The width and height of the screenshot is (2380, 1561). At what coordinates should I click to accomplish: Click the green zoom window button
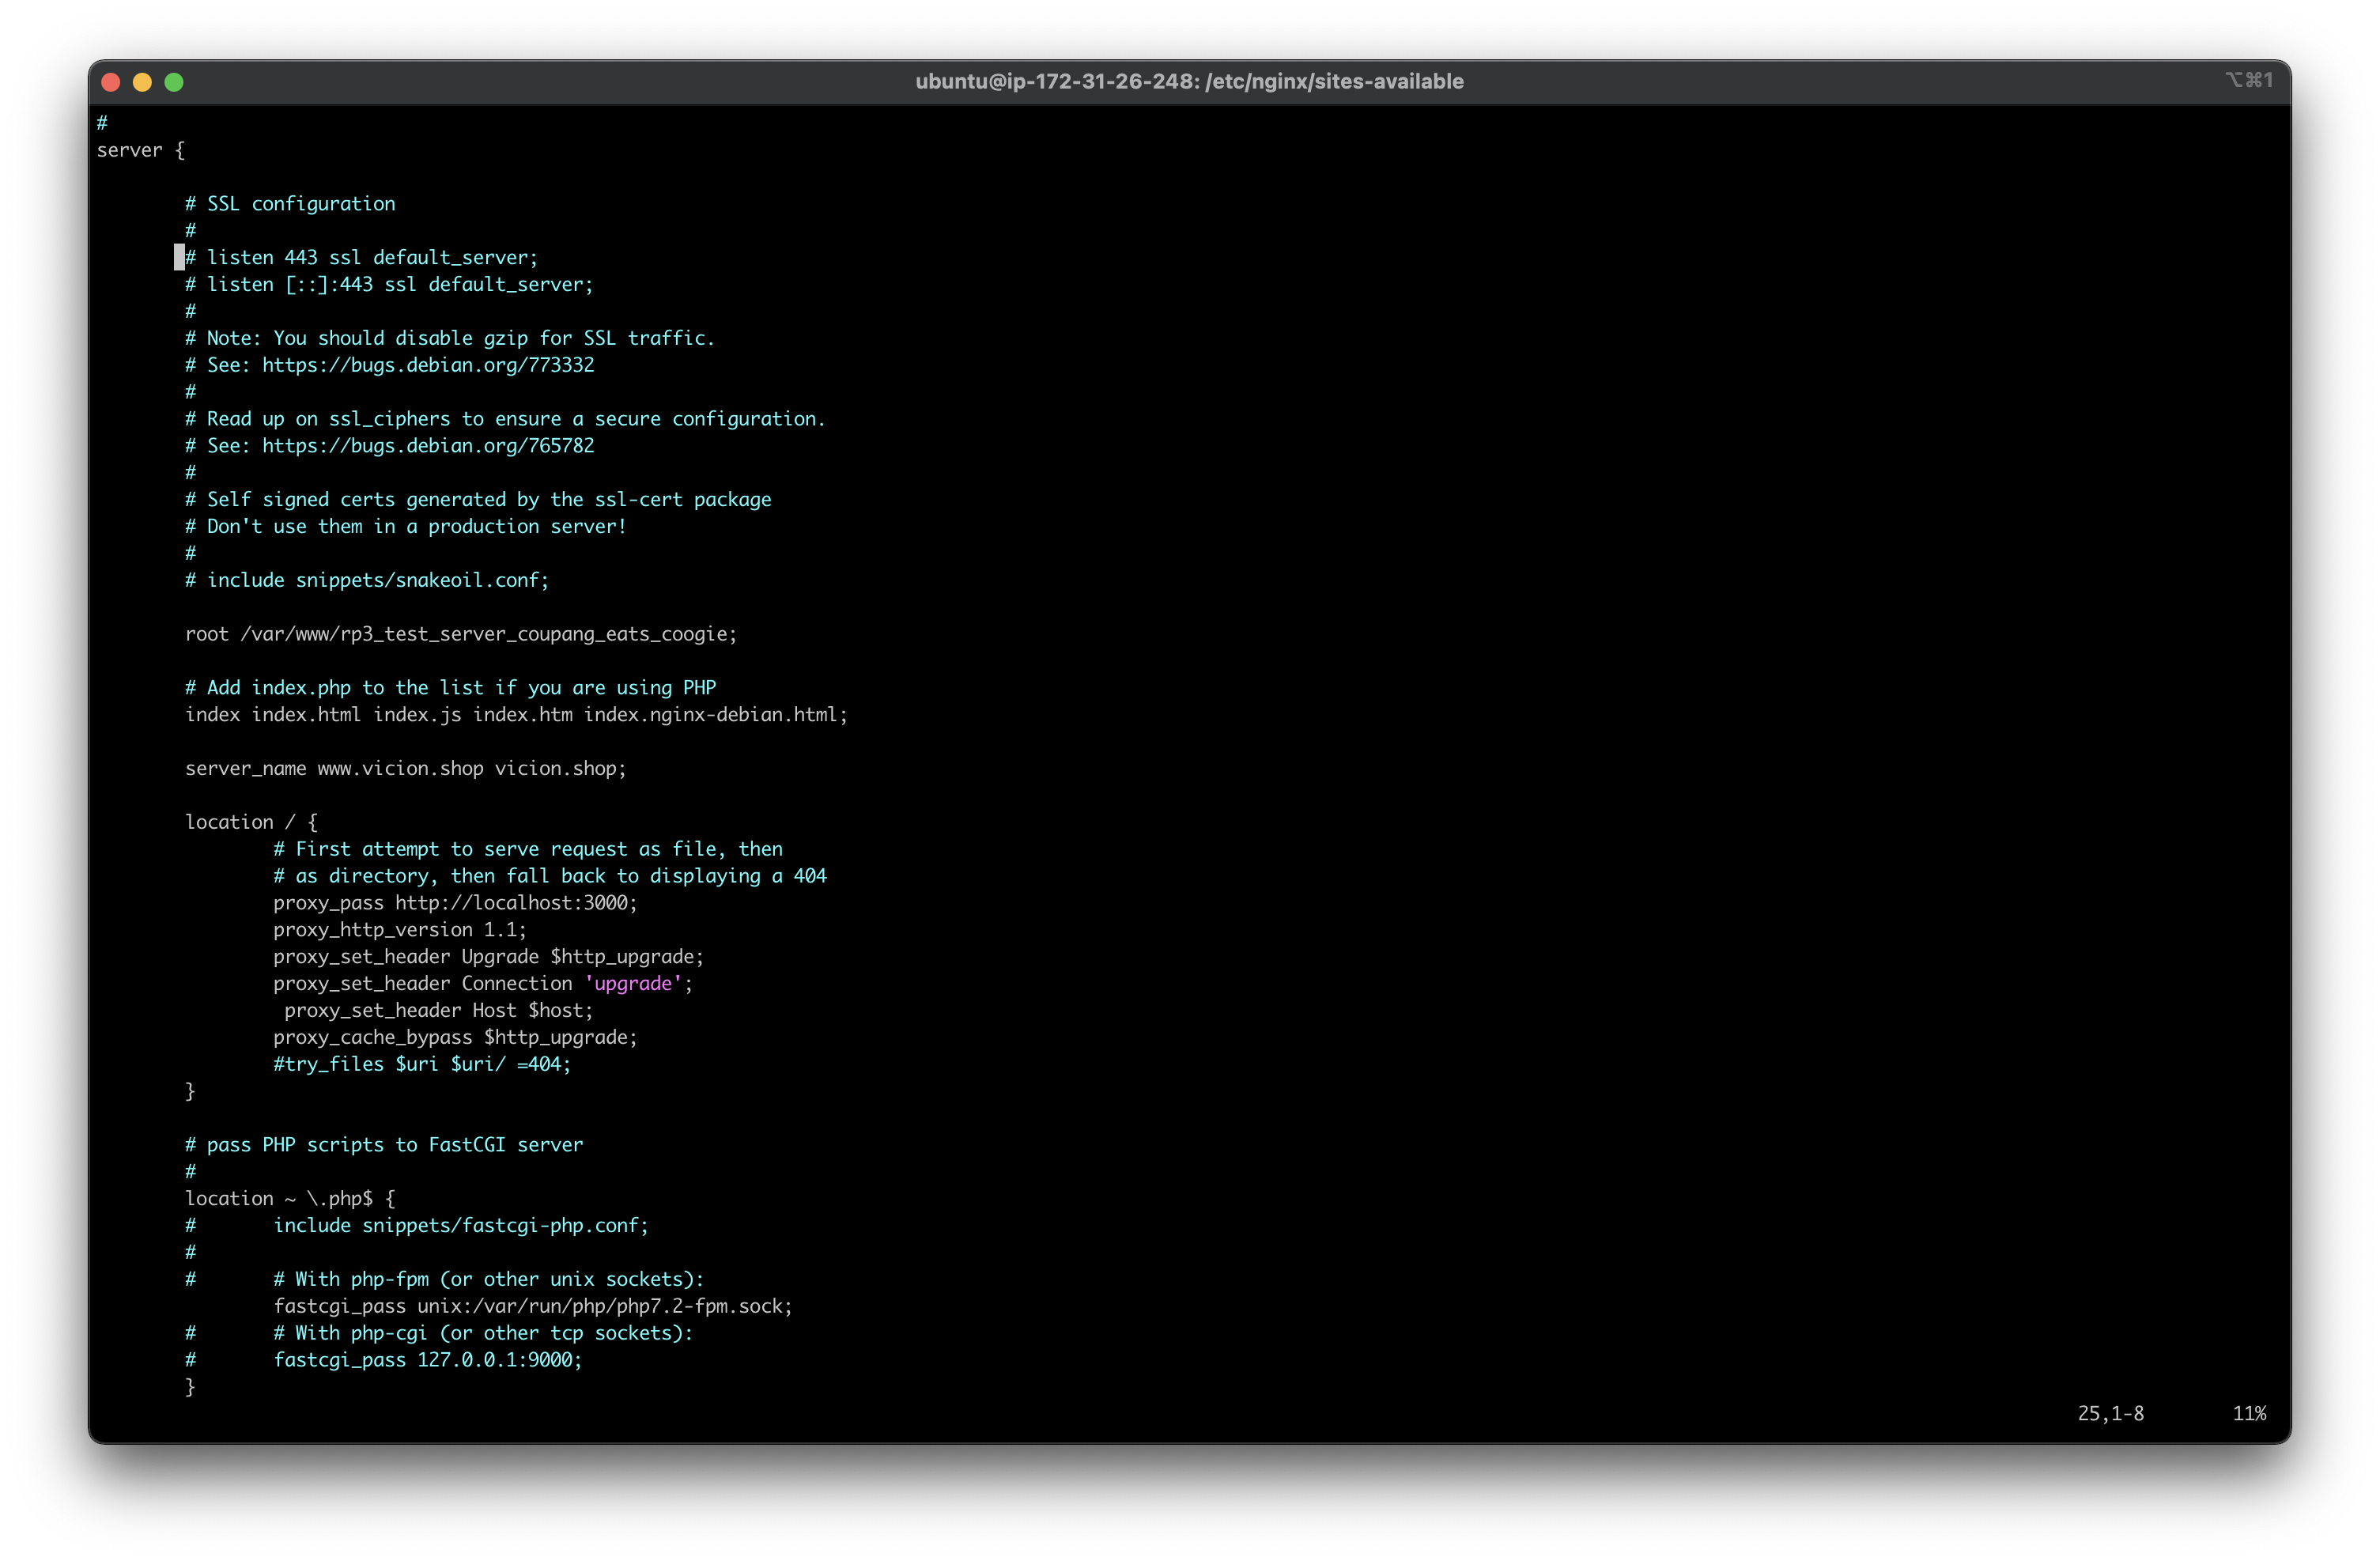pyautogui.click(x=174, y=82)
